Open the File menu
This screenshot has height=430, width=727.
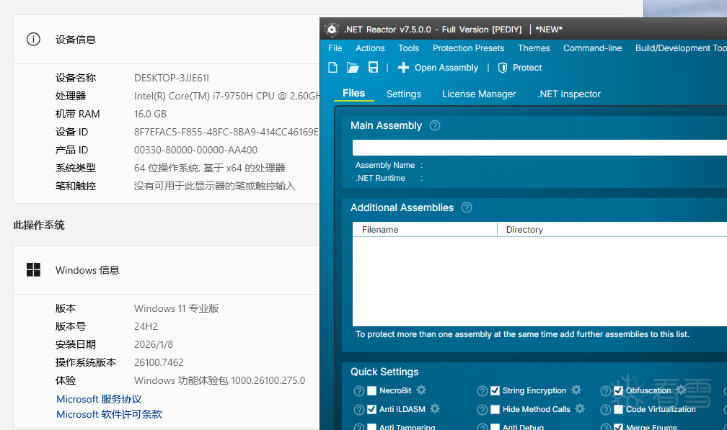pyautogui.click(x=335, y=48)
